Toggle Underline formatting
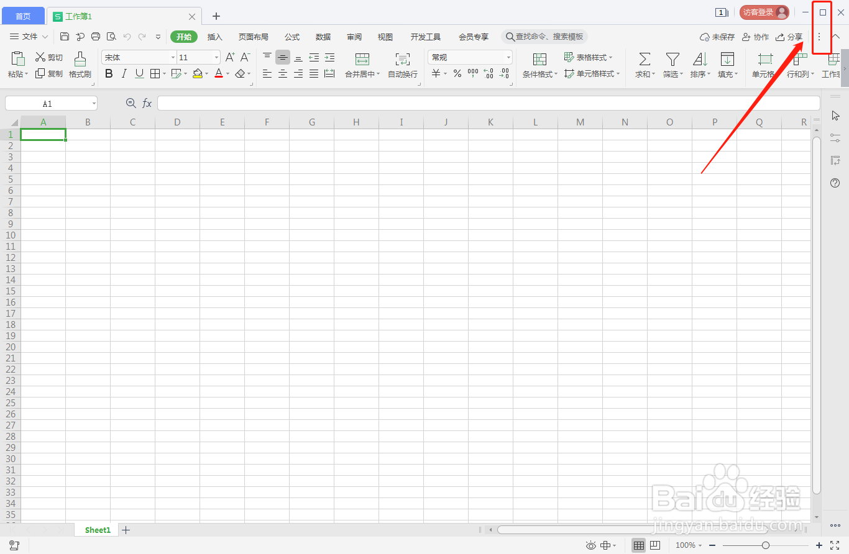Image resolution: width=849 pixels, height=554 pixels. (x=139, y=74)
